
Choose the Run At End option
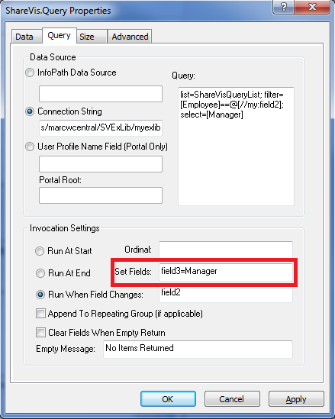[40, 273]
